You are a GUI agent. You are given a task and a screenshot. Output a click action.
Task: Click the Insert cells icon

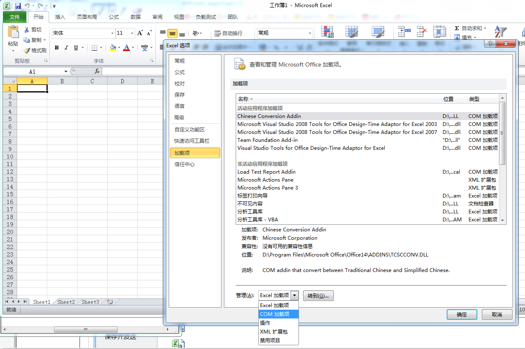[404, 31]
